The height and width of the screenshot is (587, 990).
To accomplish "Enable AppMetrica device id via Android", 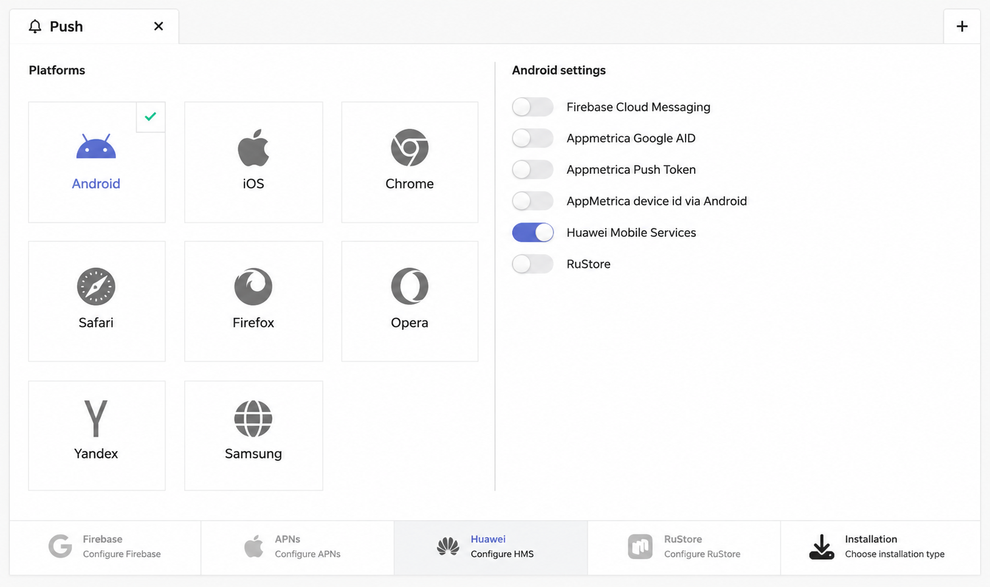I will coord(532,201).
